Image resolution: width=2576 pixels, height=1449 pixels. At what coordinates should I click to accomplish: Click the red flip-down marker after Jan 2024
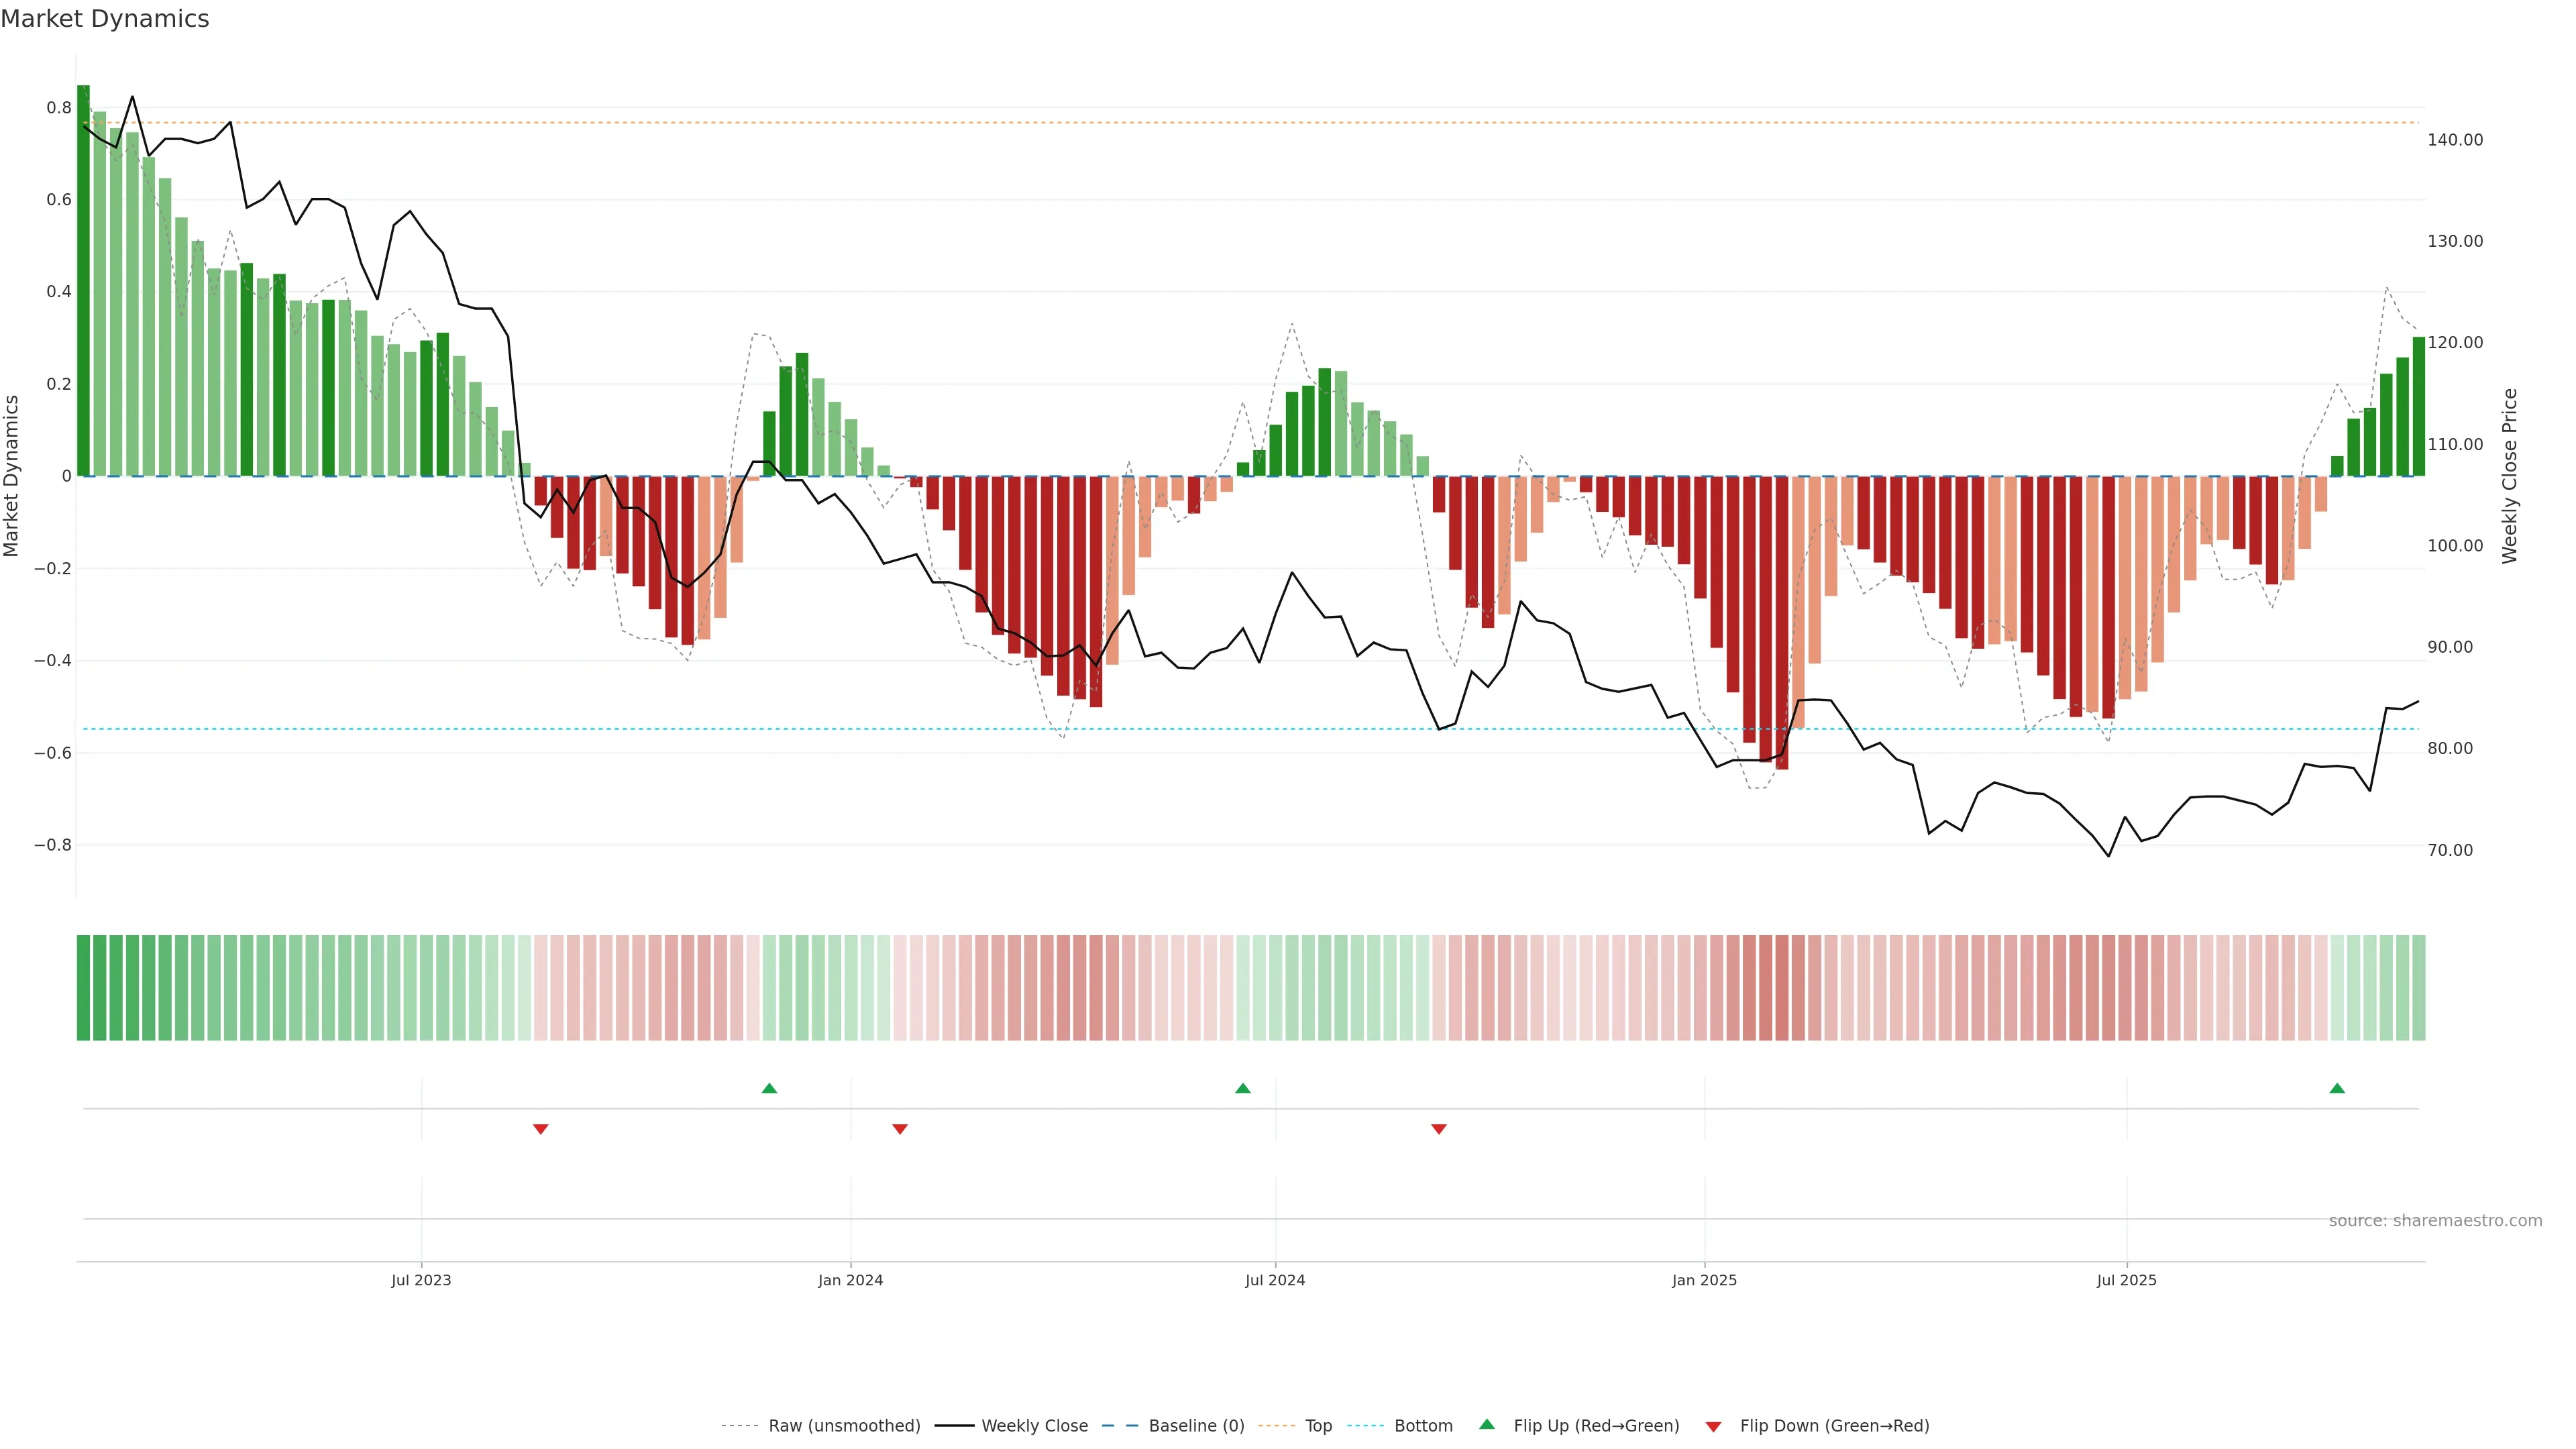point(900,1129)
